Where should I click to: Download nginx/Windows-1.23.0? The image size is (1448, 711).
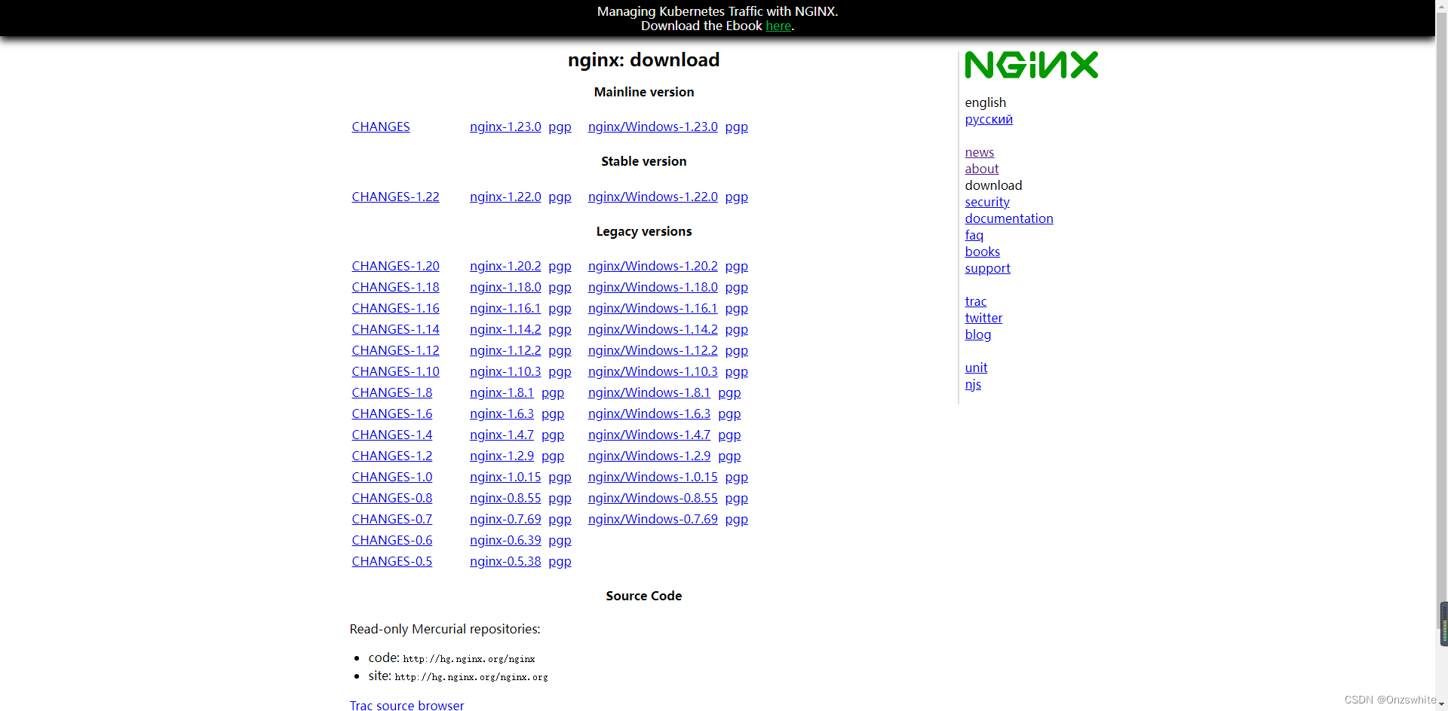[653, 127]
